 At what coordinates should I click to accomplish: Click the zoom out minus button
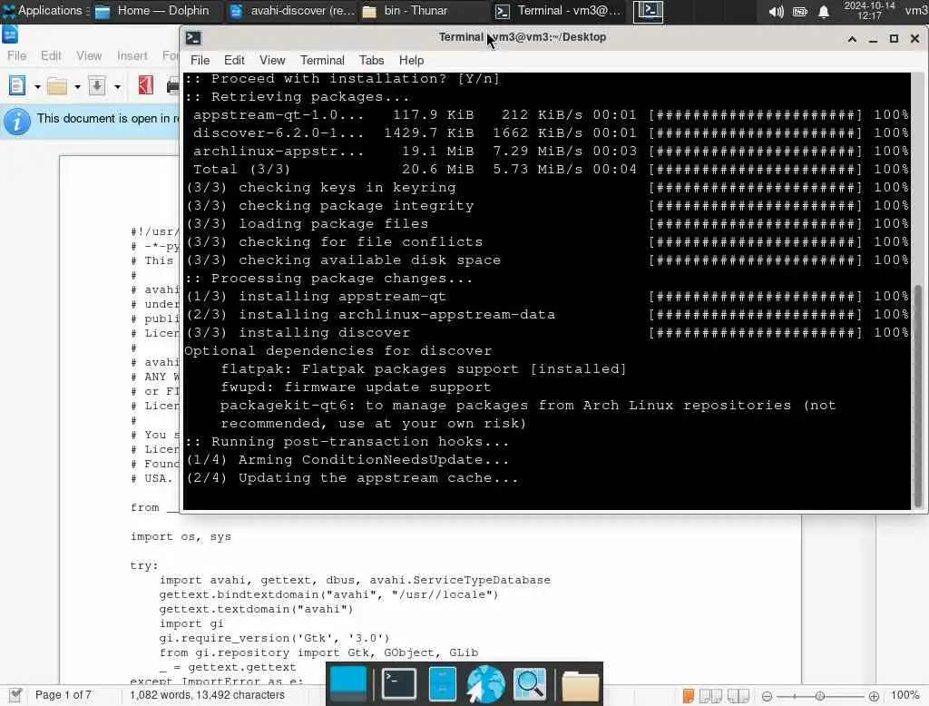coord(767,696)
